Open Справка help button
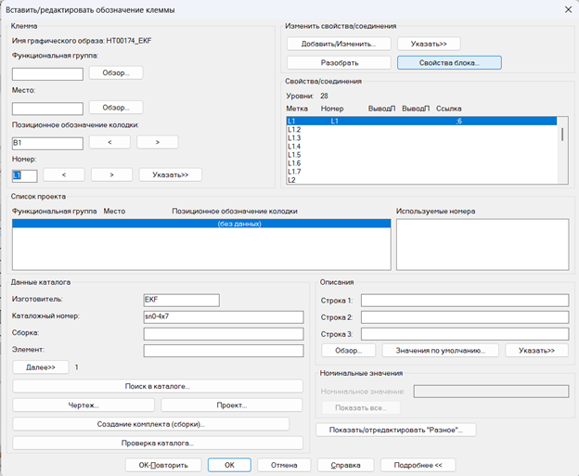Screen dimensions: 579x476 point(345,465)
